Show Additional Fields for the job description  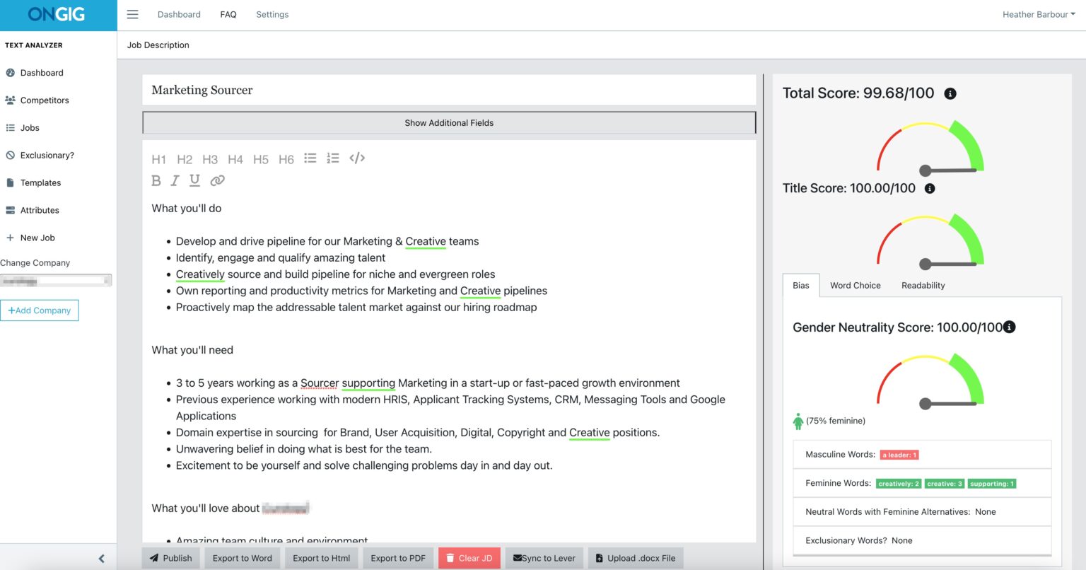tap(449, 122)
